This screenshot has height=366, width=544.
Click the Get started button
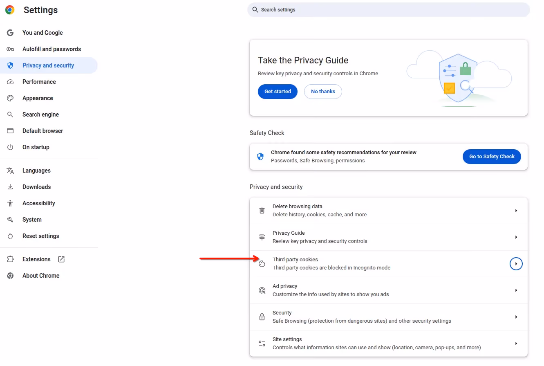pyautogui.click(x=278, y=92)
